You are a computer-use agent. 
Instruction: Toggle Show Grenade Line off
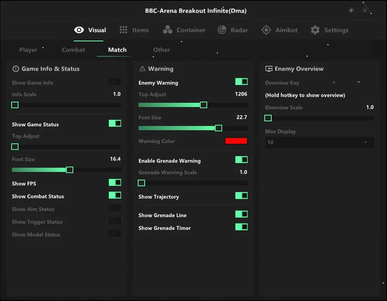242,214
